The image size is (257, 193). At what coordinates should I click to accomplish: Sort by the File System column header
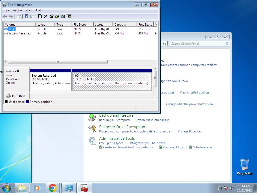point(83,24)
